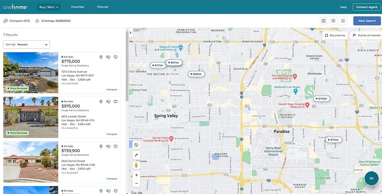Collapse the listings panel with arrow
Image resolution: width=382 pixels, height=194 pixels.
(x=131, y=32)
